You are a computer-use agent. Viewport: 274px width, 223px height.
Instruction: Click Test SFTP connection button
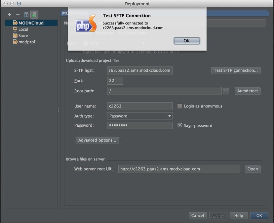tap(236, 70)
